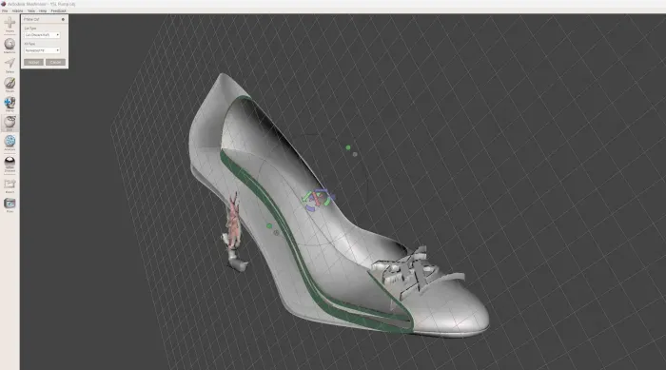This screenshot has height=370, width=666.
Task: Open the Feedback menu
Action: (x=58, y=10)
